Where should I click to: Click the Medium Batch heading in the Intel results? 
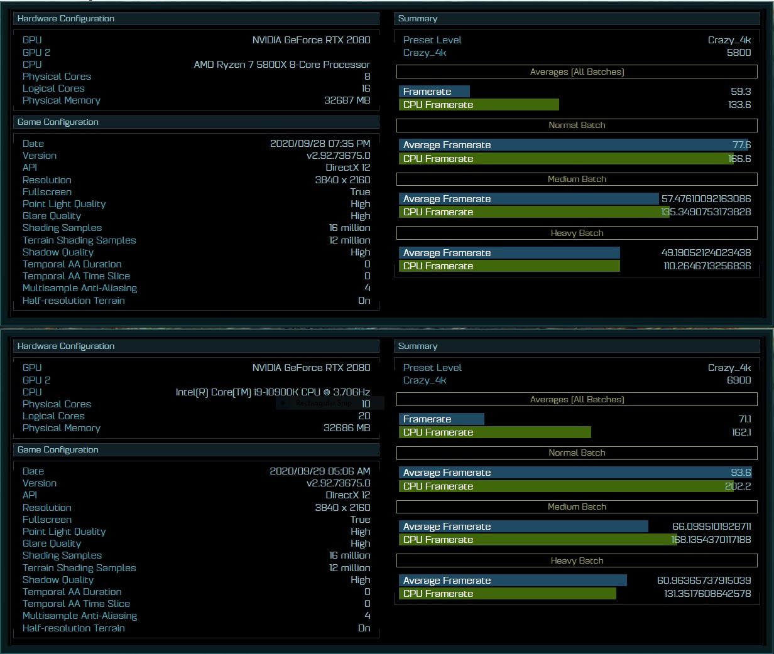(577, 507)
